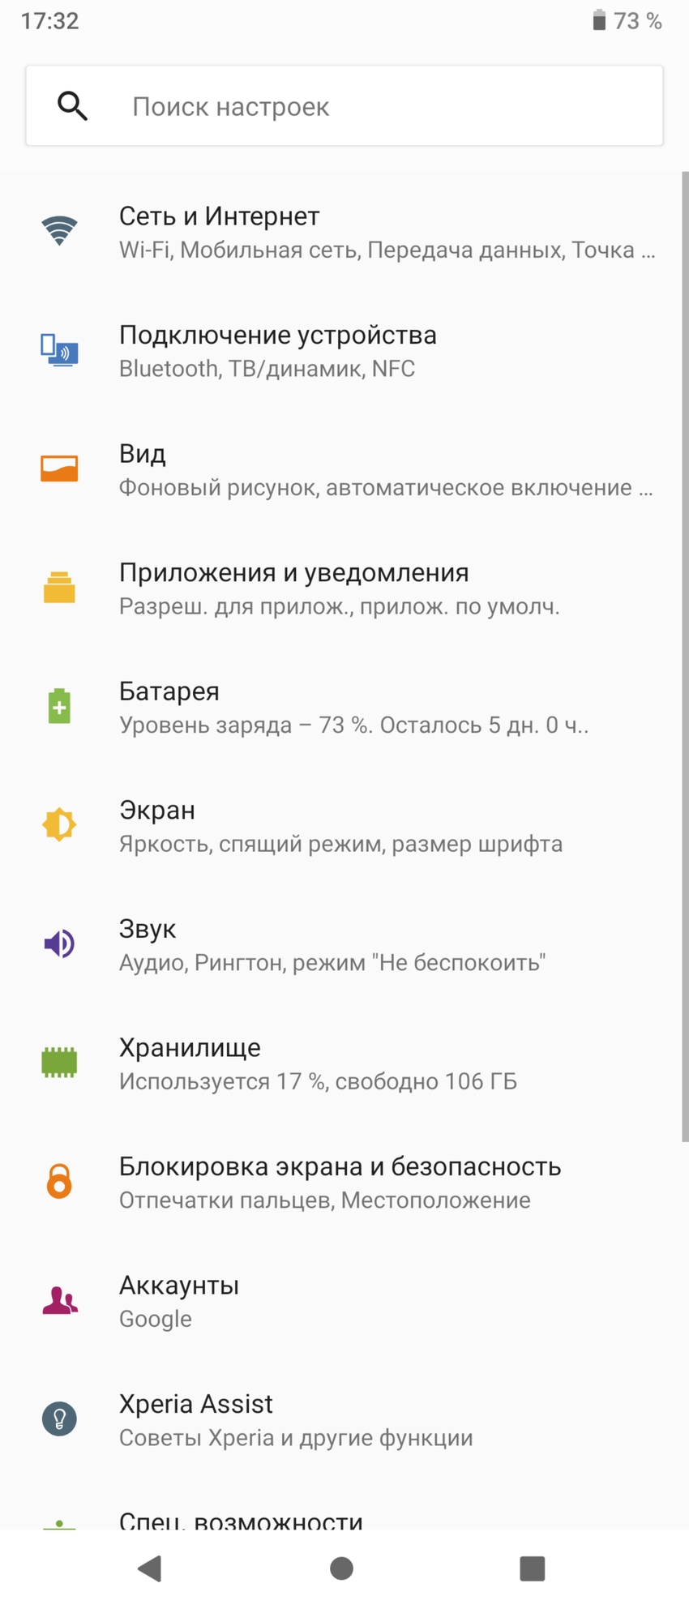This screenshot has width=689, height=1609.
Task: Tap the yellow apps and notifications icon
Action: click(x=59, y=588)
